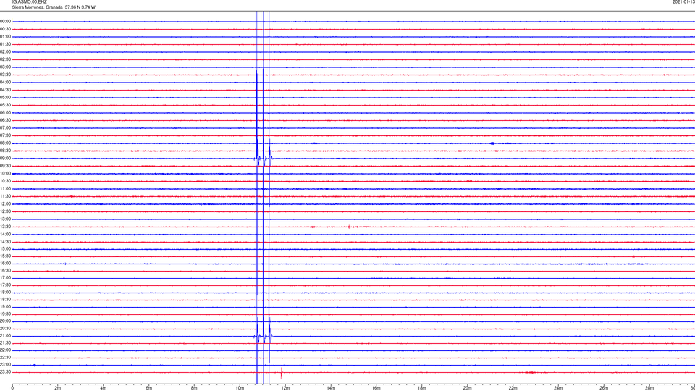Select the 23:30 trace time label

tap(5, 372)
